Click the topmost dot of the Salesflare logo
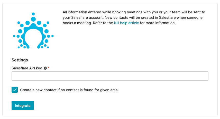 coord(33,14)
